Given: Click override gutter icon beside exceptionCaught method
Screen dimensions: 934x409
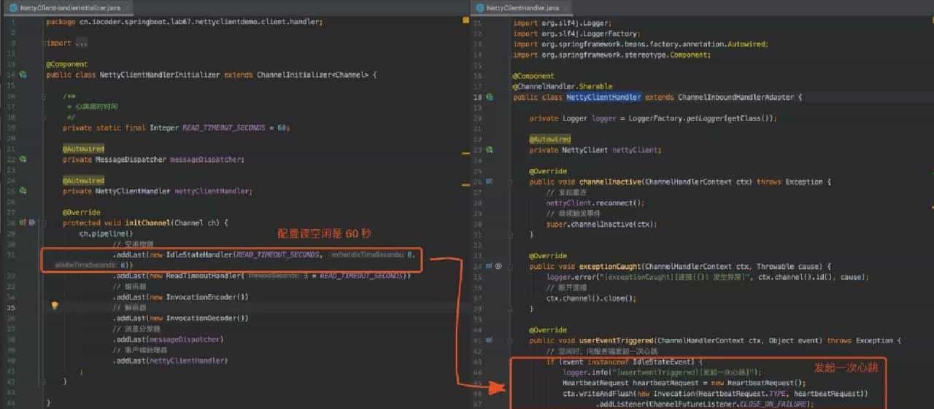Looking at the screenshot, I should 490,266.
